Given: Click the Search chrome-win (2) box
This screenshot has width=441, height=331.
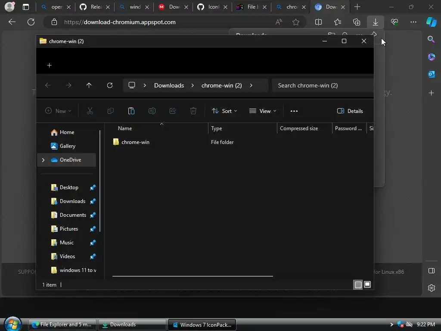Looking at the screenshot, I should click(x=323, y=85).
